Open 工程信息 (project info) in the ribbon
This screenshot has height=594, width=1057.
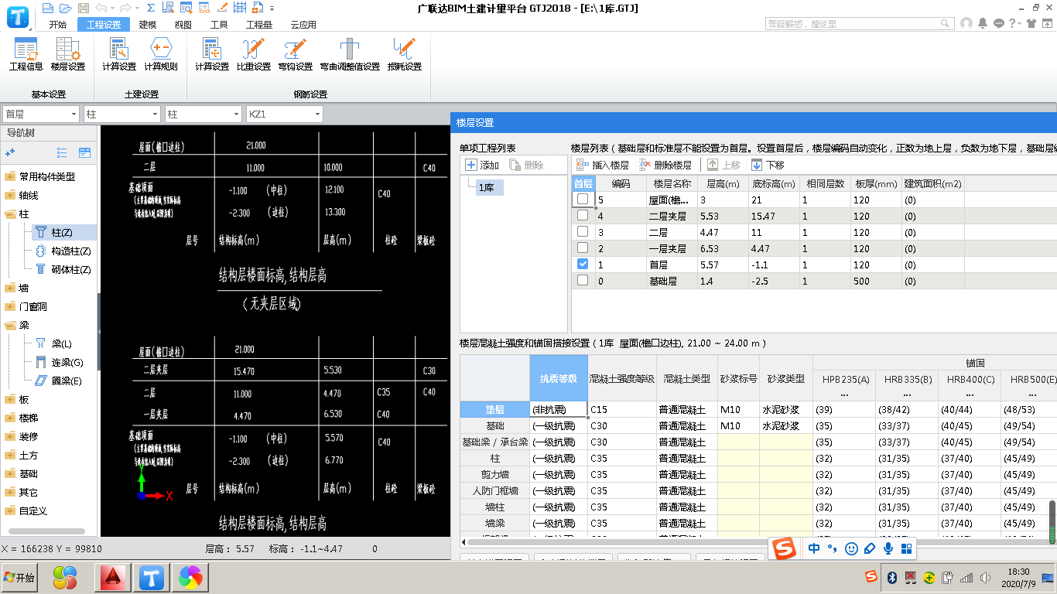pos(26,55)
